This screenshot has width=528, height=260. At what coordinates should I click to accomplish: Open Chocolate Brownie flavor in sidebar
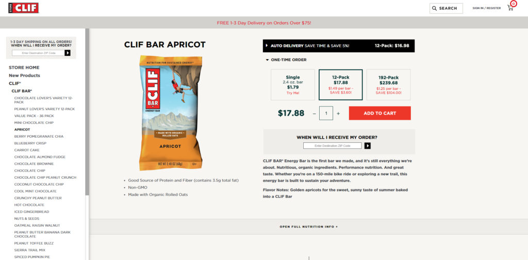[34, 163]
